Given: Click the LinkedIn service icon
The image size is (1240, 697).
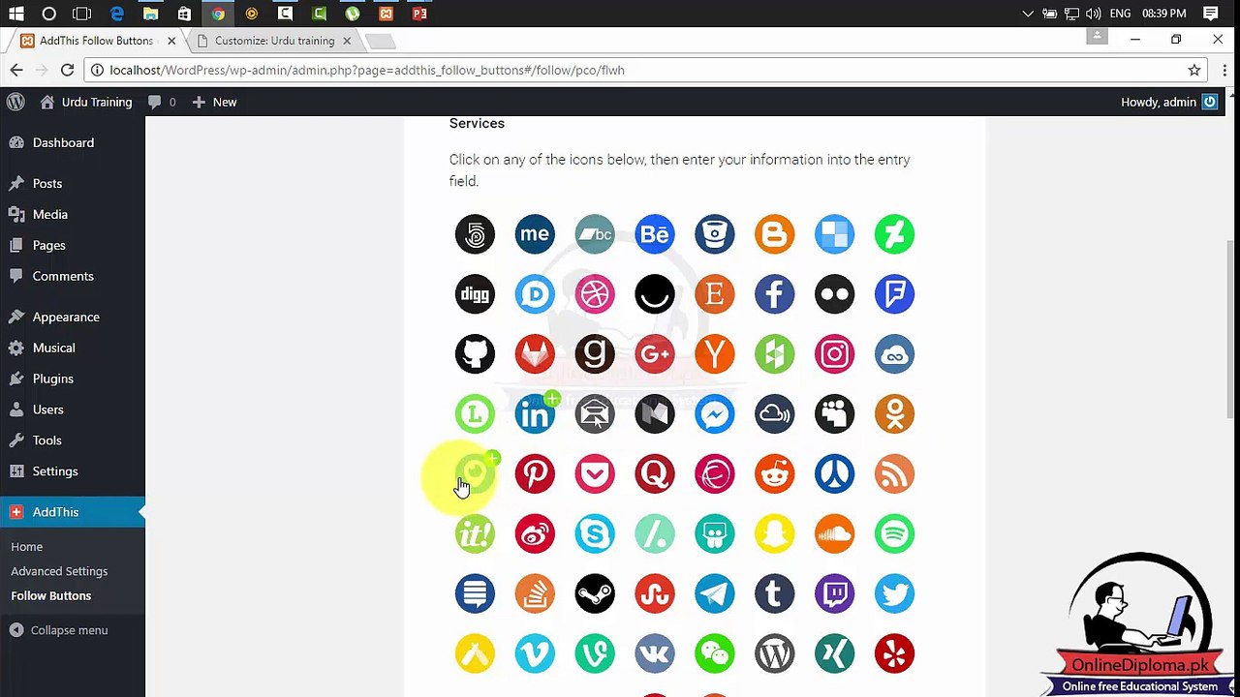Looking at the screenshot, I should 535,414.
